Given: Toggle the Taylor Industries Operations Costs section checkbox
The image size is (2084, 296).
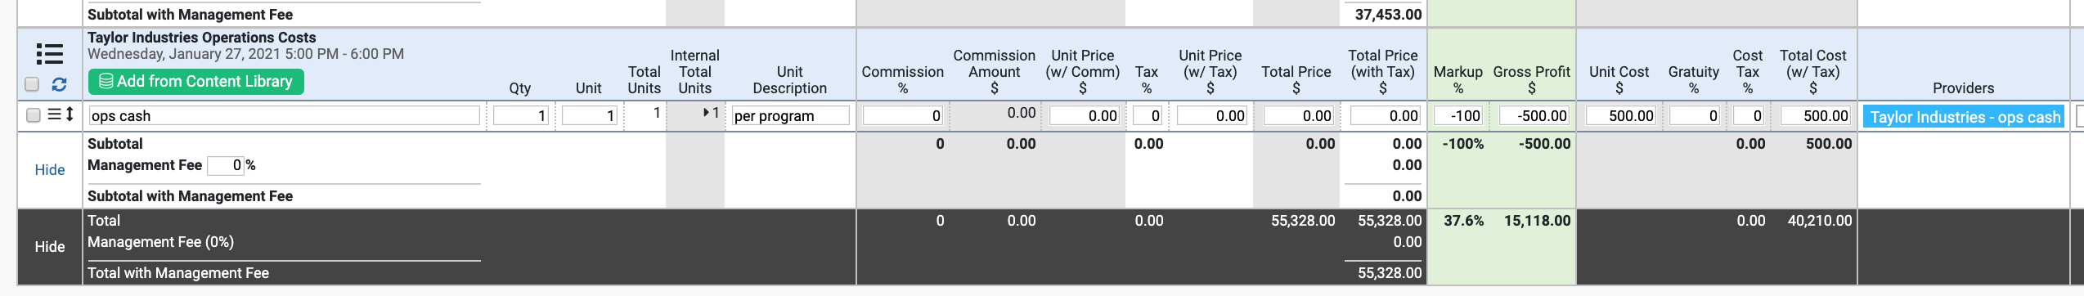Looking at the screenshot, I should coord(32,84).
